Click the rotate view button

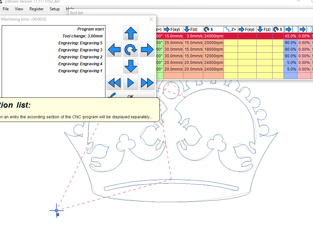pos(131,49)
